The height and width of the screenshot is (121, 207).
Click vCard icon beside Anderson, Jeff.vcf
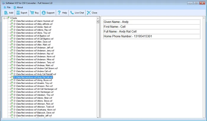[x=11, y=47]
